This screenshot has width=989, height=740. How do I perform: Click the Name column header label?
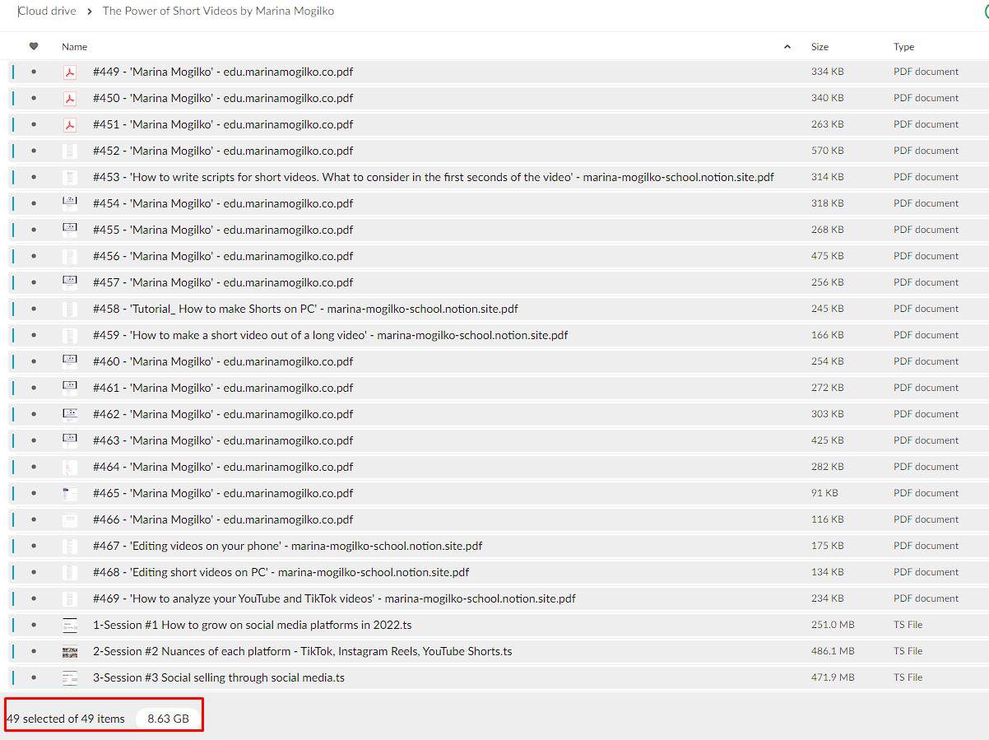74,47
